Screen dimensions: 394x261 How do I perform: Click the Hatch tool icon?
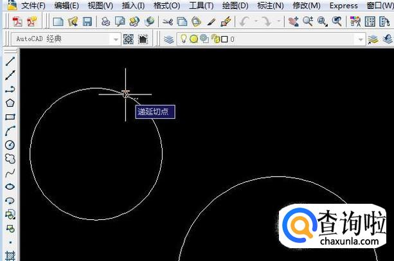tap(10, 256)
